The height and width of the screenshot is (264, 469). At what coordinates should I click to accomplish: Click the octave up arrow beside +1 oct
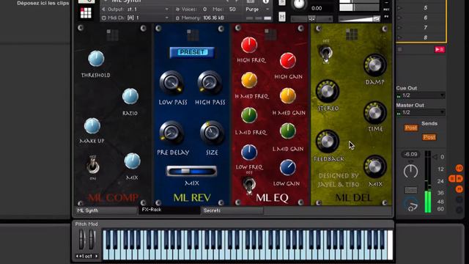[x=96, y=256]
